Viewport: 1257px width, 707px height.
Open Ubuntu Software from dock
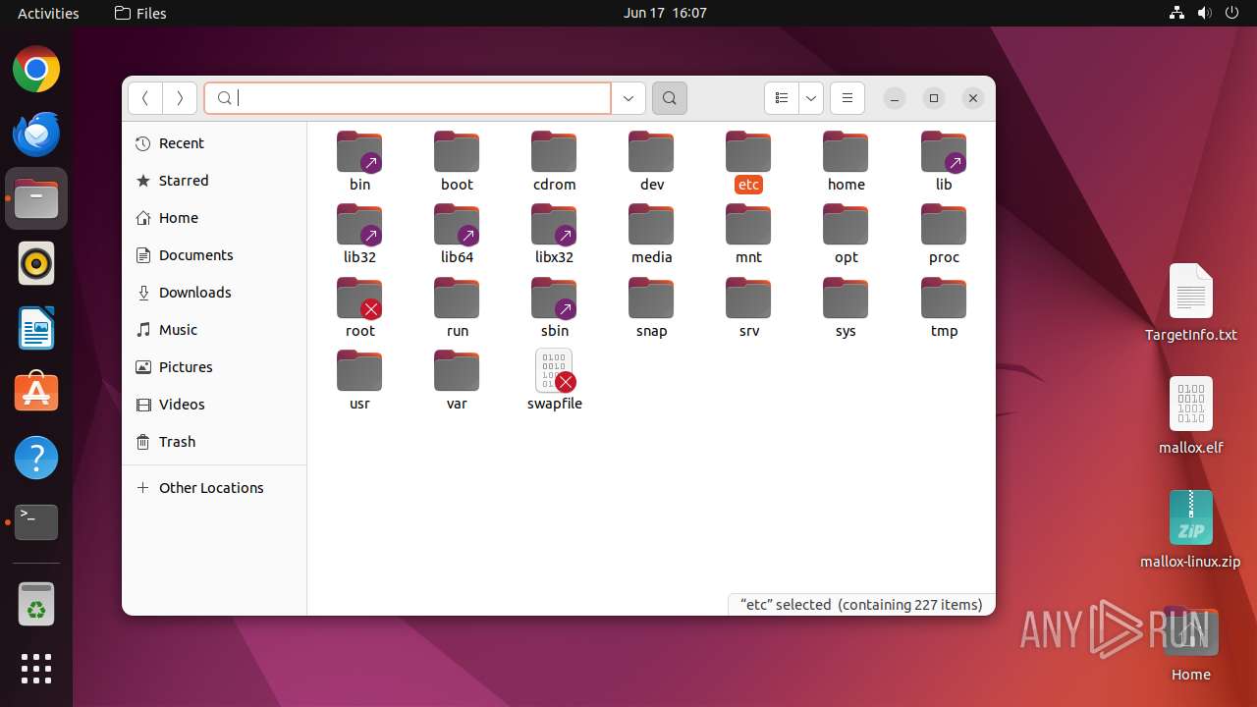[36, 393]
